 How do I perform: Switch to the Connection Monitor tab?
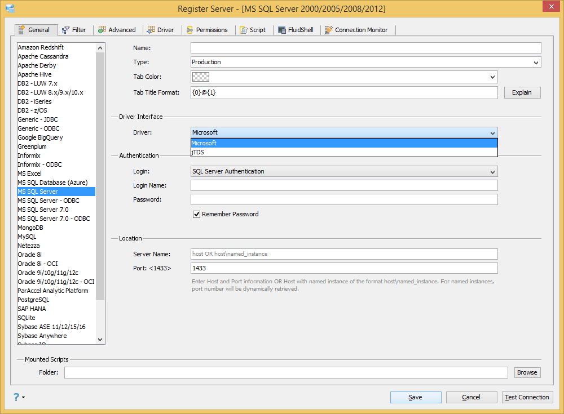pos(357,30)
